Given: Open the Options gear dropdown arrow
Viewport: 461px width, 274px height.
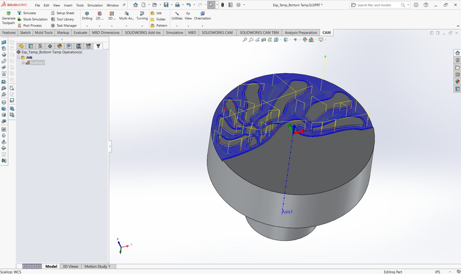Looking at the screenshot, I should coord(243,5).
